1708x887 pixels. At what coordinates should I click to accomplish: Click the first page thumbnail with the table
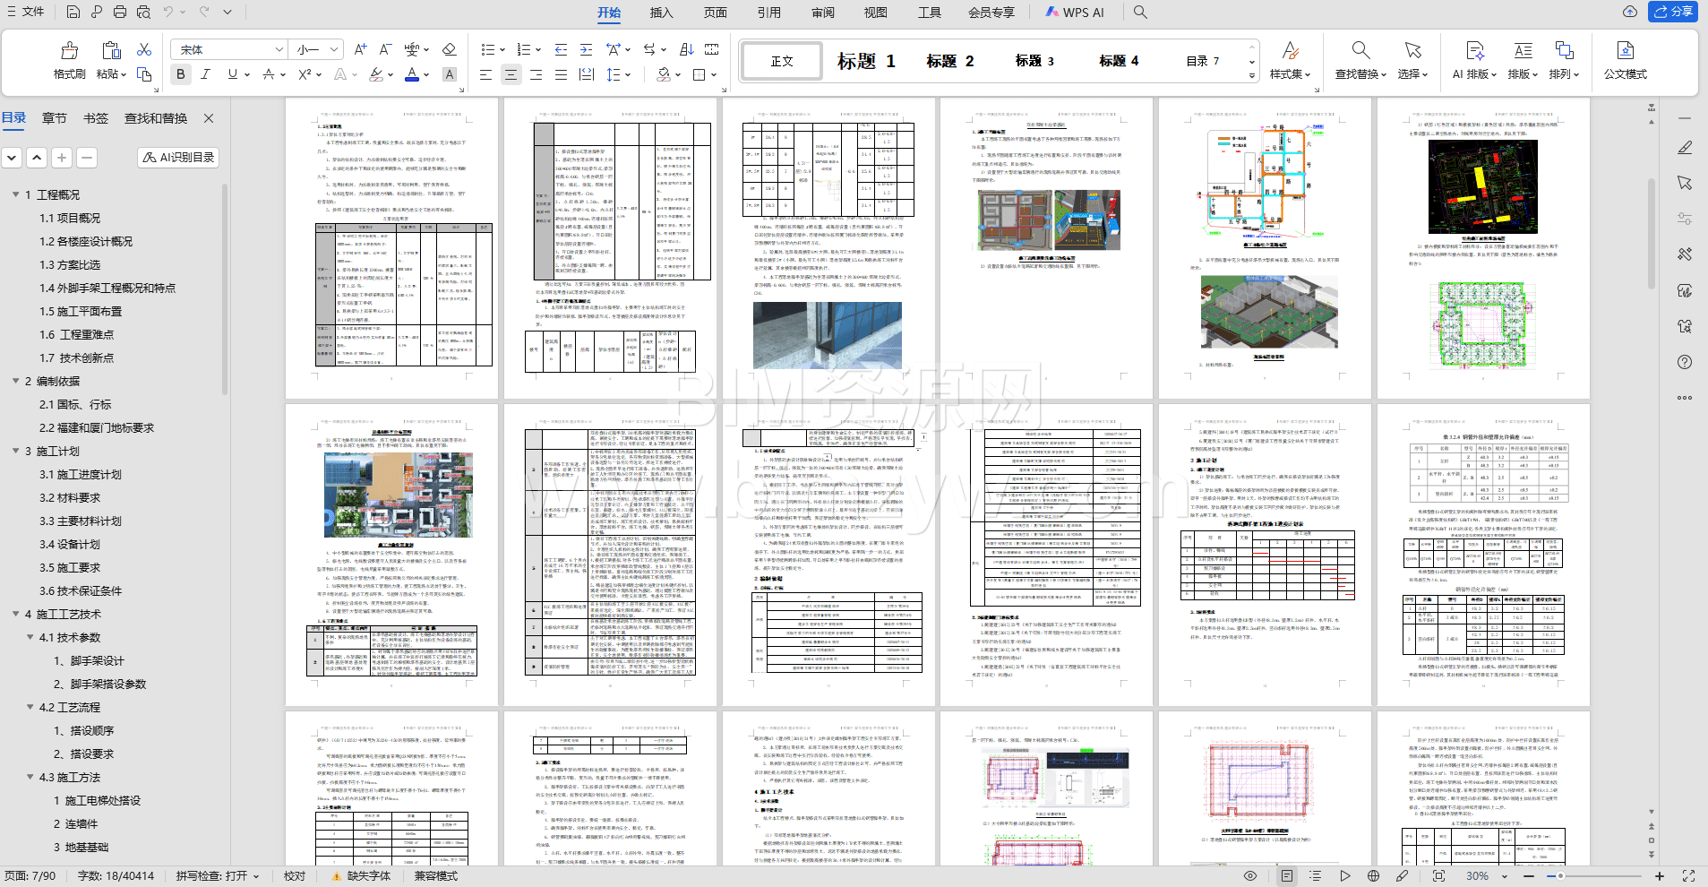391,248
